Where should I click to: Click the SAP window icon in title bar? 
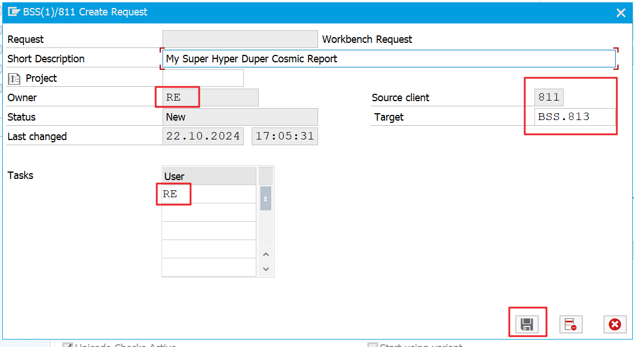tap(14, 12)
